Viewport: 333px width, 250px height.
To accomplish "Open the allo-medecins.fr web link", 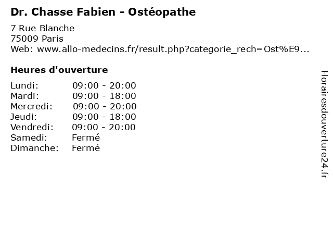I will click(x=172, y=49).
